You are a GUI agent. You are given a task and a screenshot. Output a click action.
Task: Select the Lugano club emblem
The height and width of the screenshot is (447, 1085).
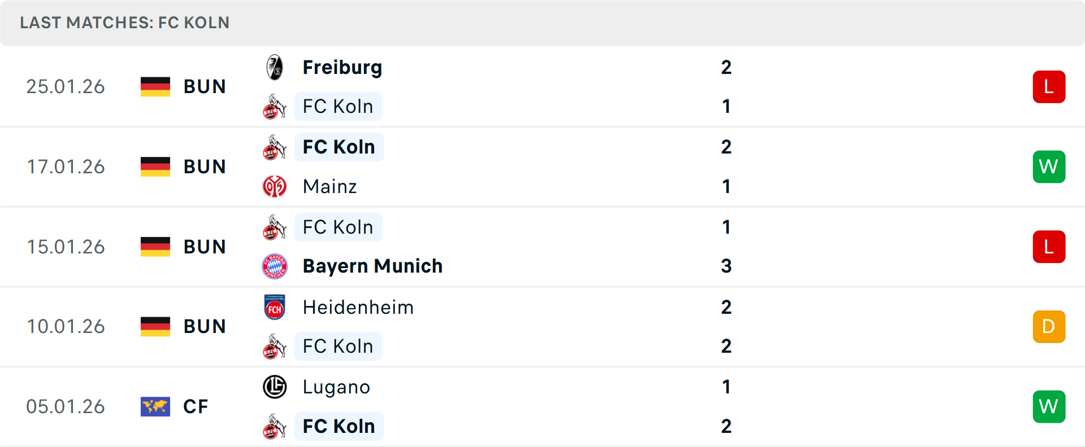(x=275, y=387)
